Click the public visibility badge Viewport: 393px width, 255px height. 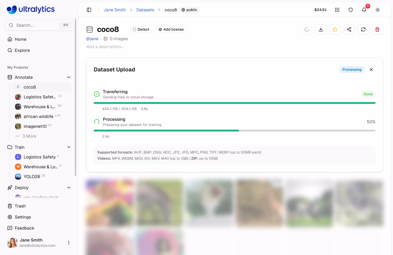coord(189,10)
